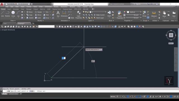Expand the Modify panel
This screenshot has width=179, height=101.
[x=41, y=21]
